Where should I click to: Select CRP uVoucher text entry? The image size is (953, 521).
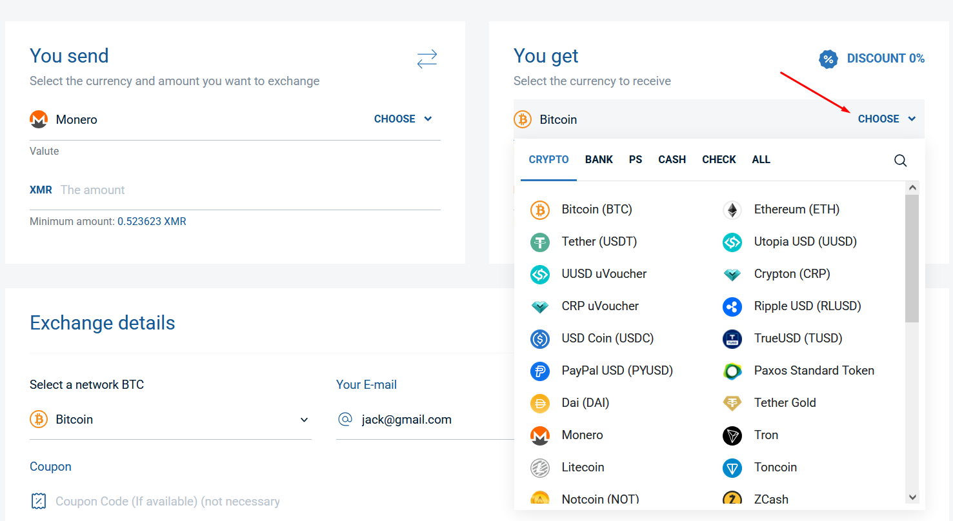[x=601, y=306]
